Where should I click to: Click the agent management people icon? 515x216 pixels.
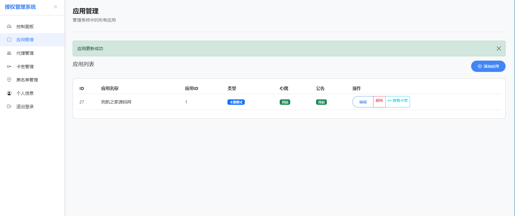(9, 53)
